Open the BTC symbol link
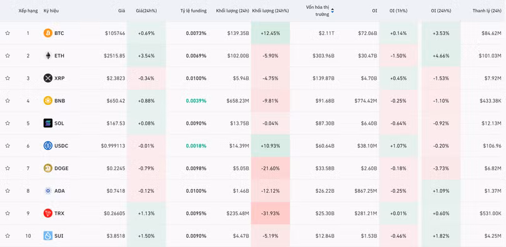The width and height of the screenshot is (506, 247). pyautogui.click(x=59, y=33)
